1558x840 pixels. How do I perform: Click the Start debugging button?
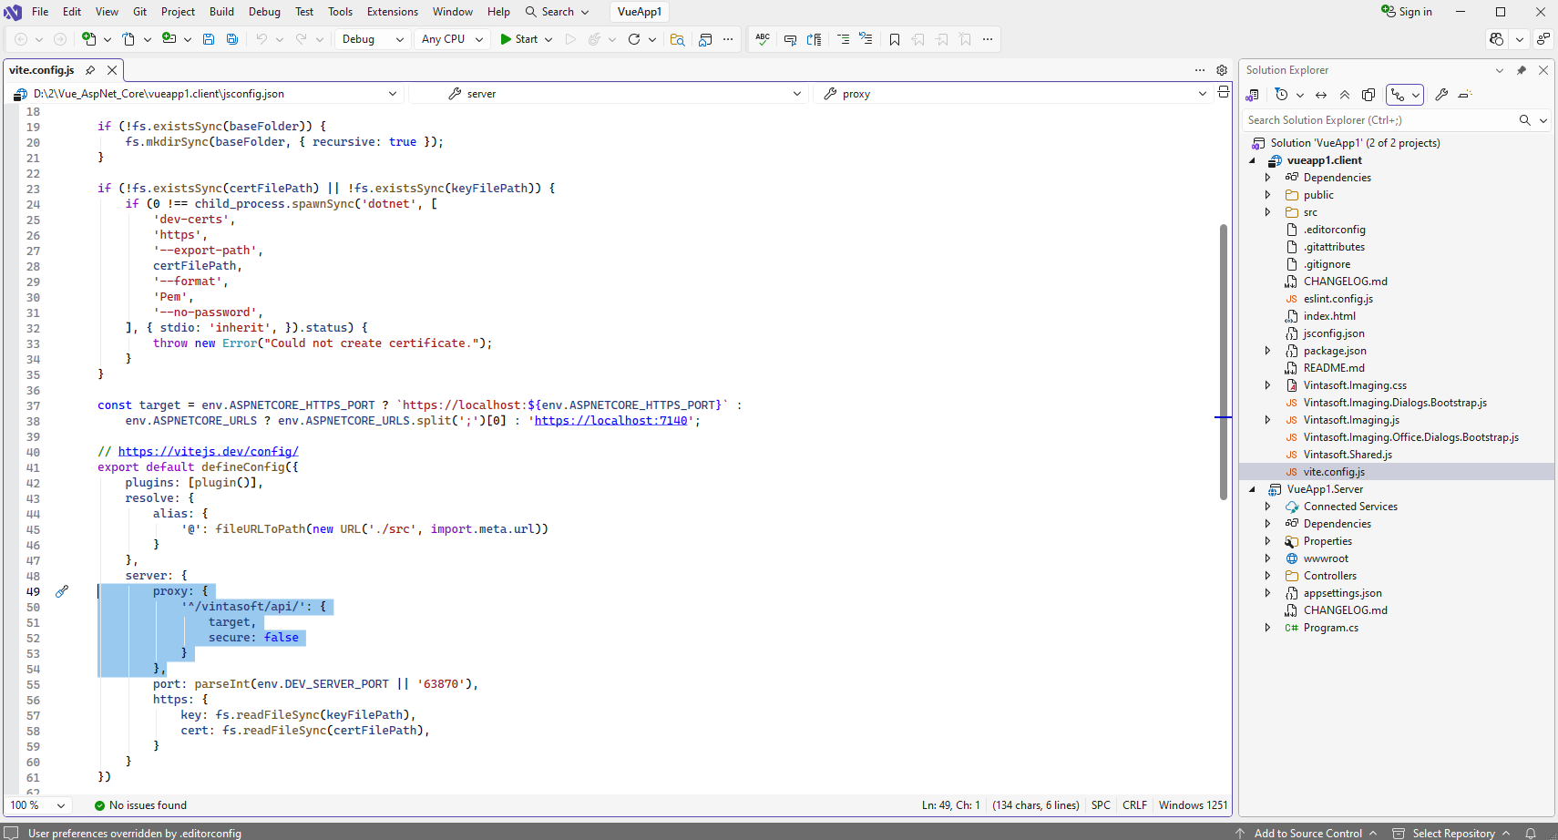(x=518, y=39)
